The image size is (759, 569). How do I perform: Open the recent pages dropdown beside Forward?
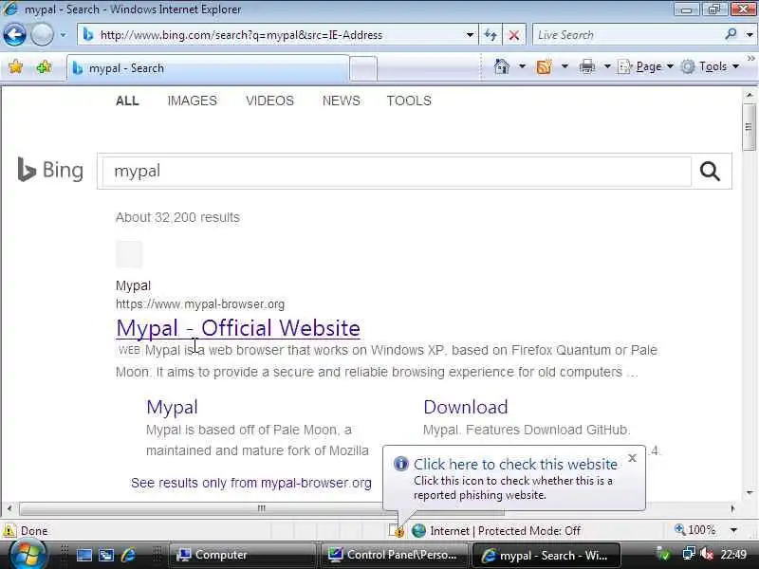(x=63, y=35)
